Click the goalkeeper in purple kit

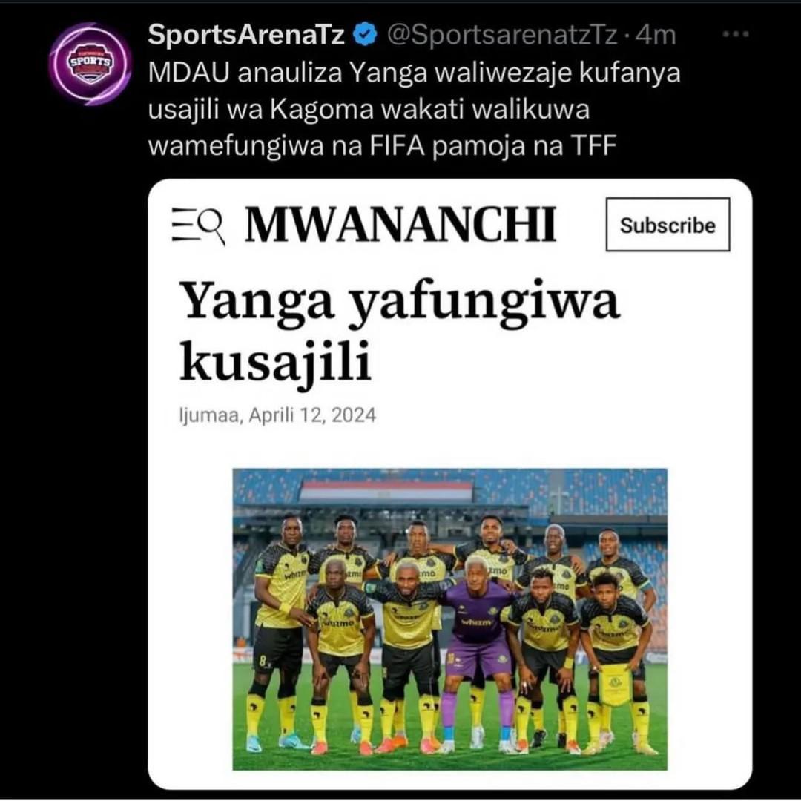478,654
